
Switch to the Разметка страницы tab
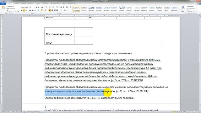pos(28,4)
